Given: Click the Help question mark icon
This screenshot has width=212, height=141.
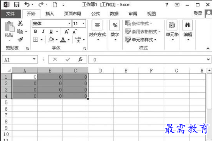Looking at the screenshot, I should coord(167,5).
